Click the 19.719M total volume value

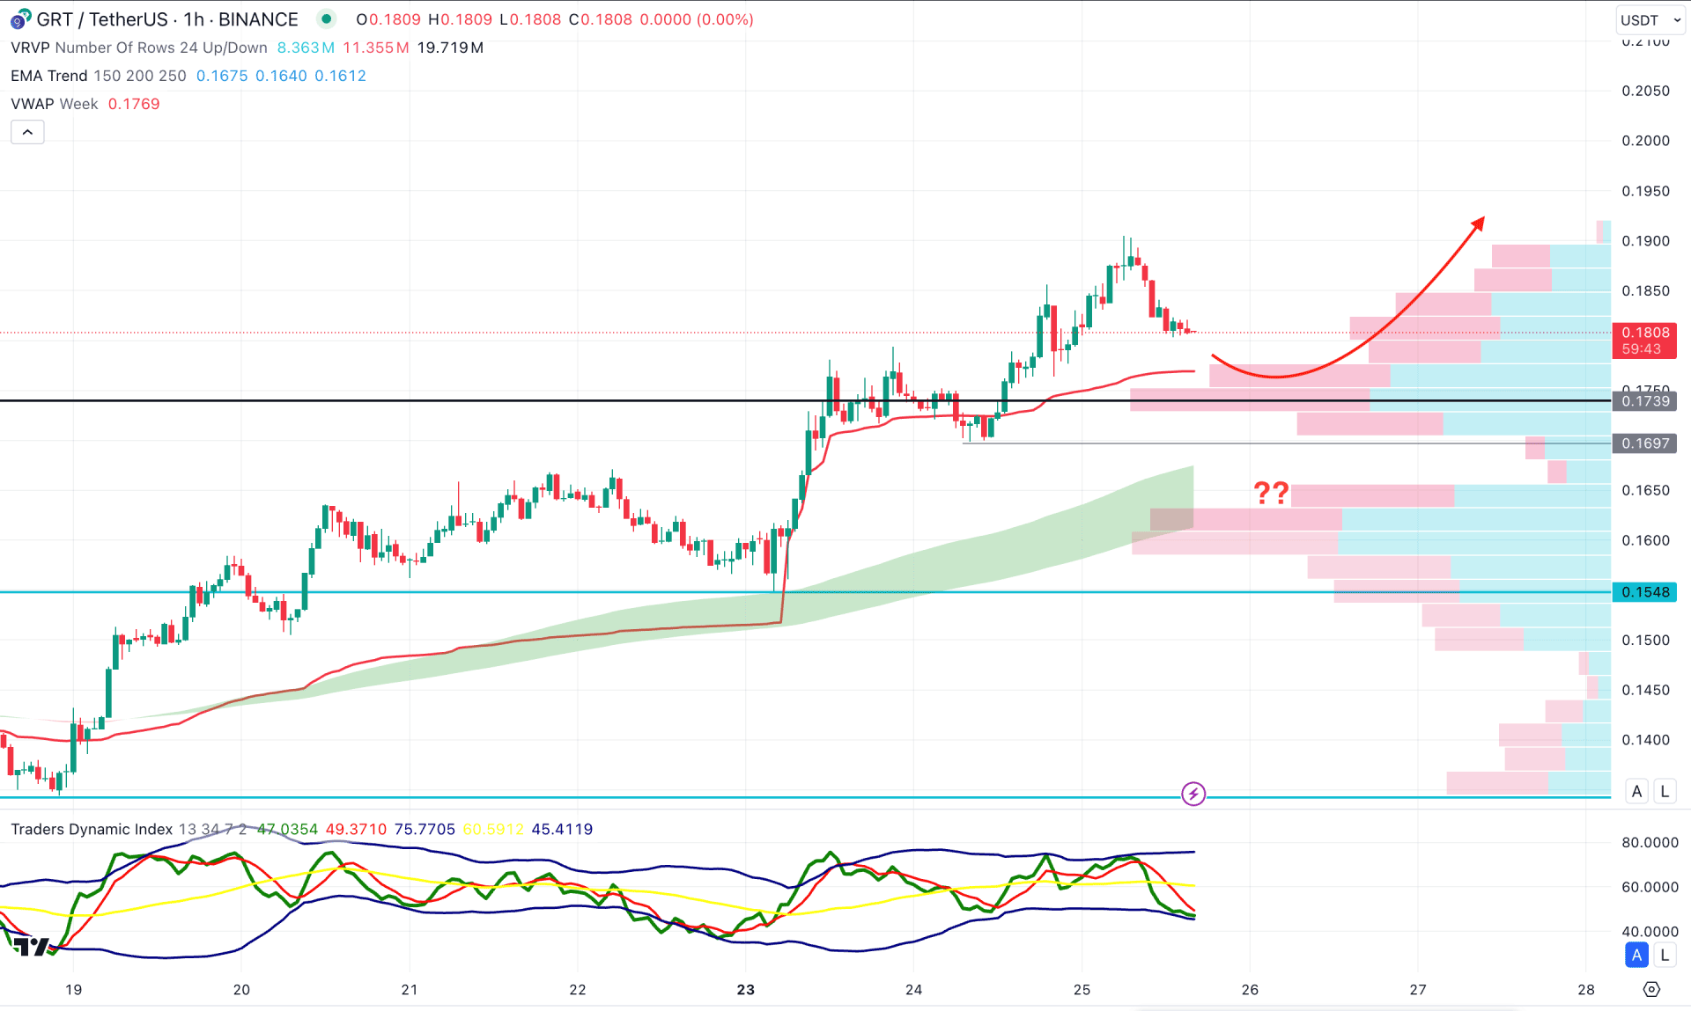450,48
